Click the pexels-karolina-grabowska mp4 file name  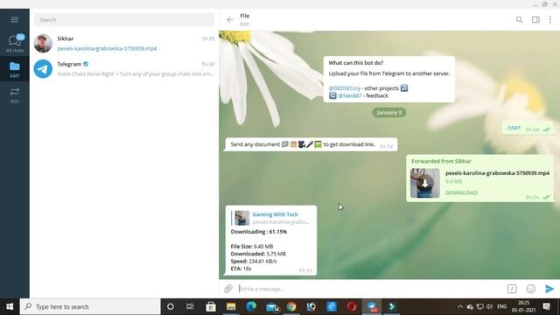(497, 173)
